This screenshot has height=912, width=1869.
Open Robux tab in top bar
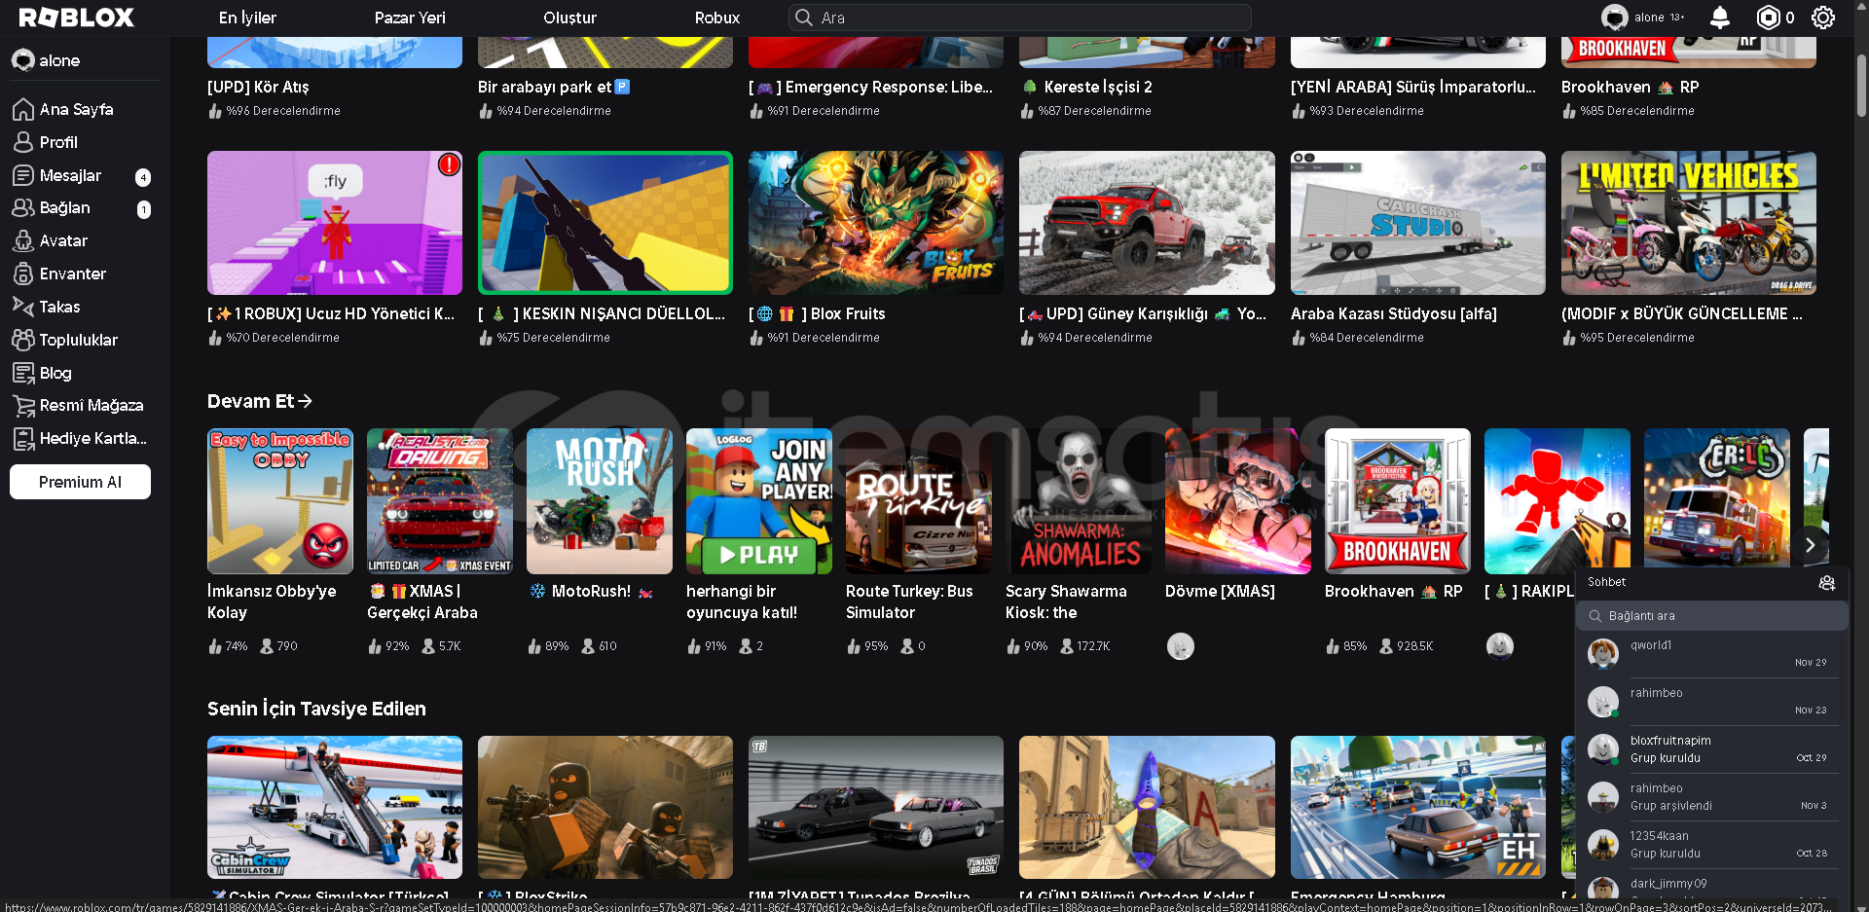(717, 18)
